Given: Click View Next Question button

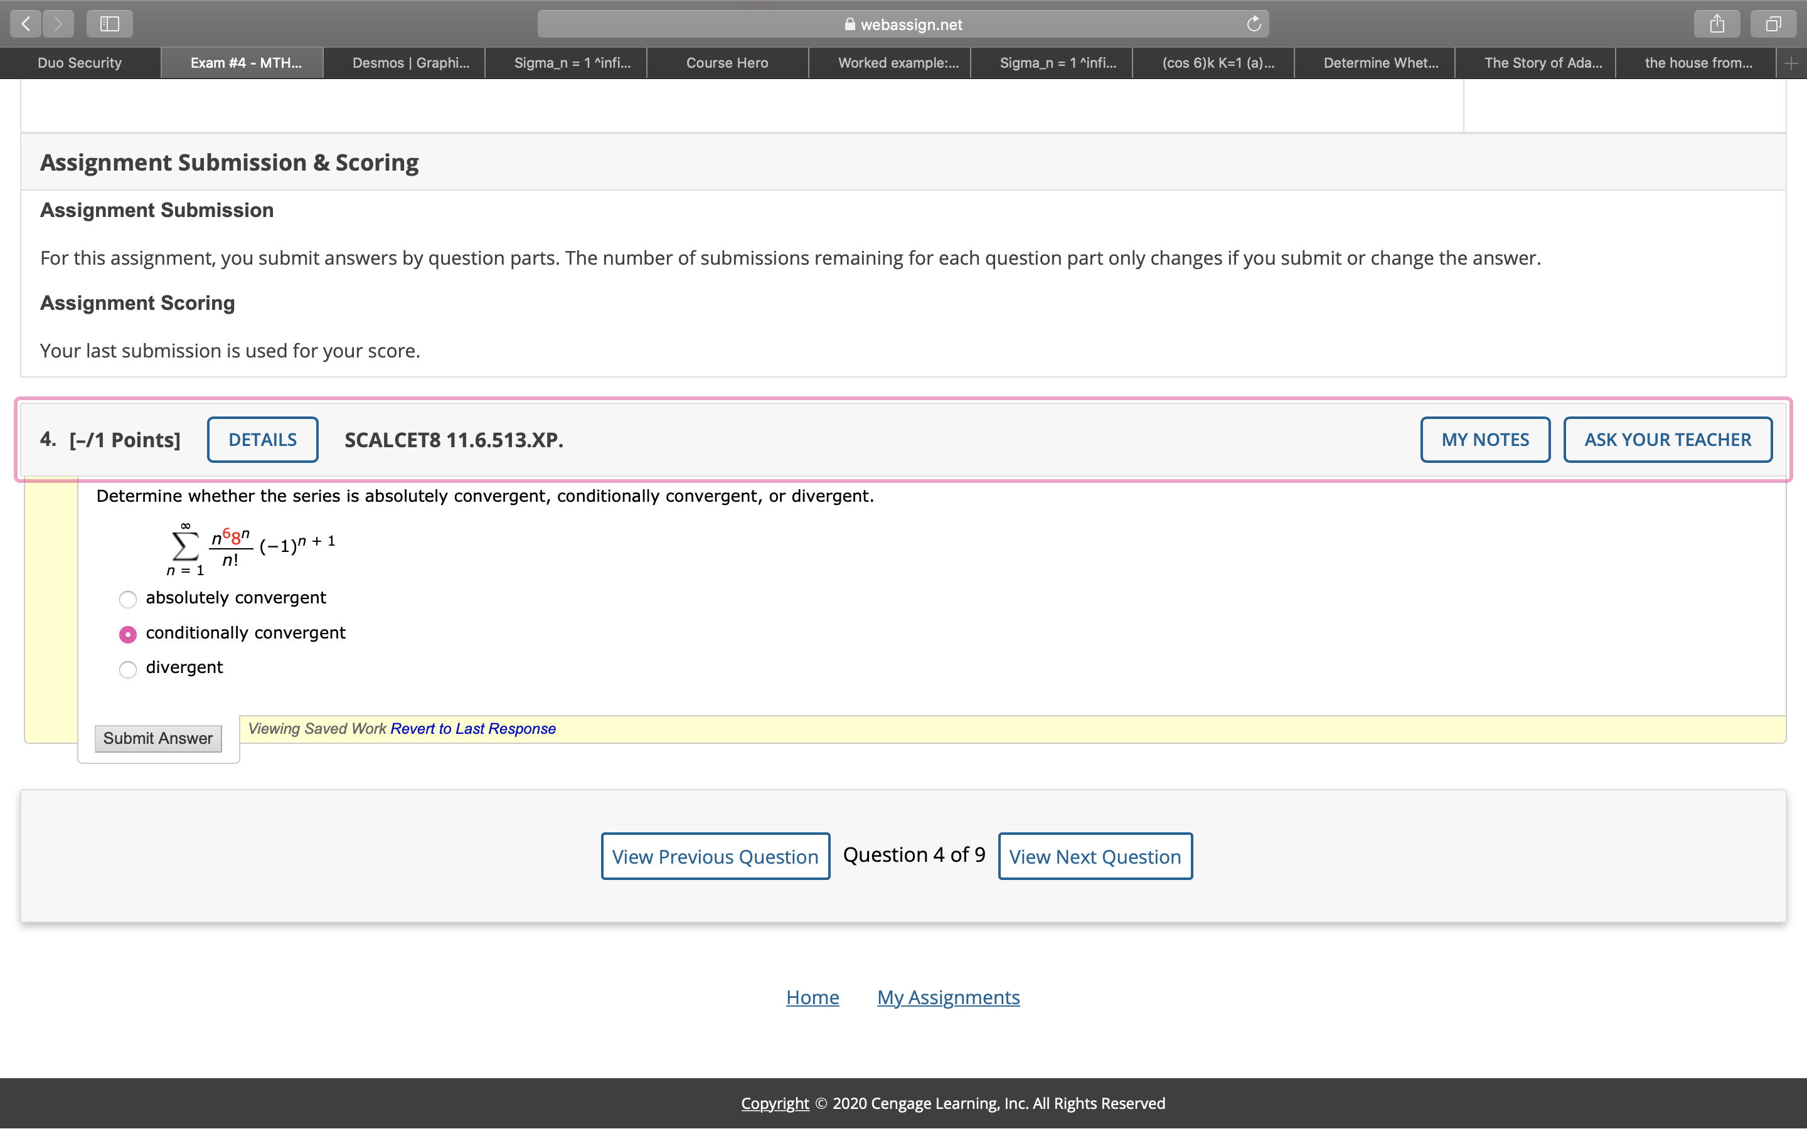Looking at the screenshot, I should pos(1095,856).
